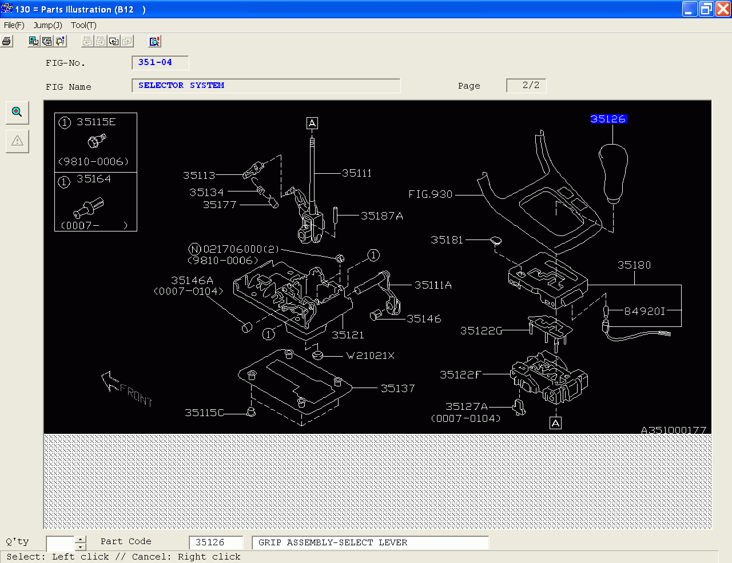732x563 pixels.
Task: Select part number 35113 in diagram
Action: (199, 175)
